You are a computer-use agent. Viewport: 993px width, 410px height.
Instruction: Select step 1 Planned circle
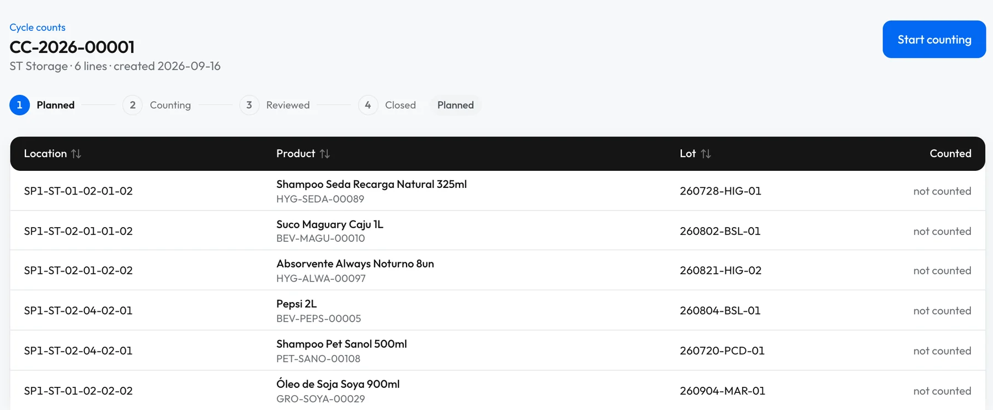click(x=19, y=105)
